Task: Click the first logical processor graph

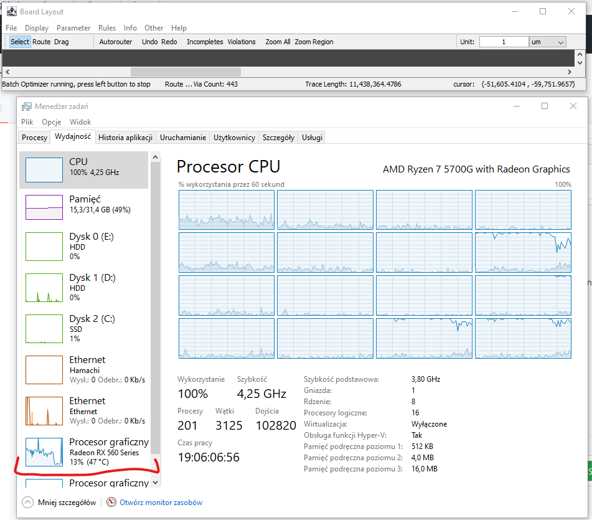Action: tap(226, 210)
